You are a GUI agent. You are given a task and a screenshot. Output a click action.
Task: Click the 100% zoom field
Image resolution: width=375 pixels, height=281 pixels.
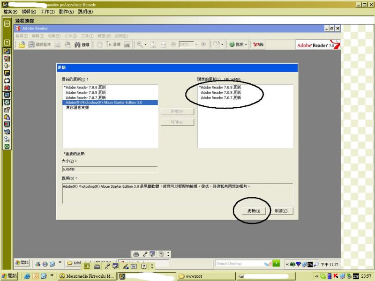tap(186, 44)
